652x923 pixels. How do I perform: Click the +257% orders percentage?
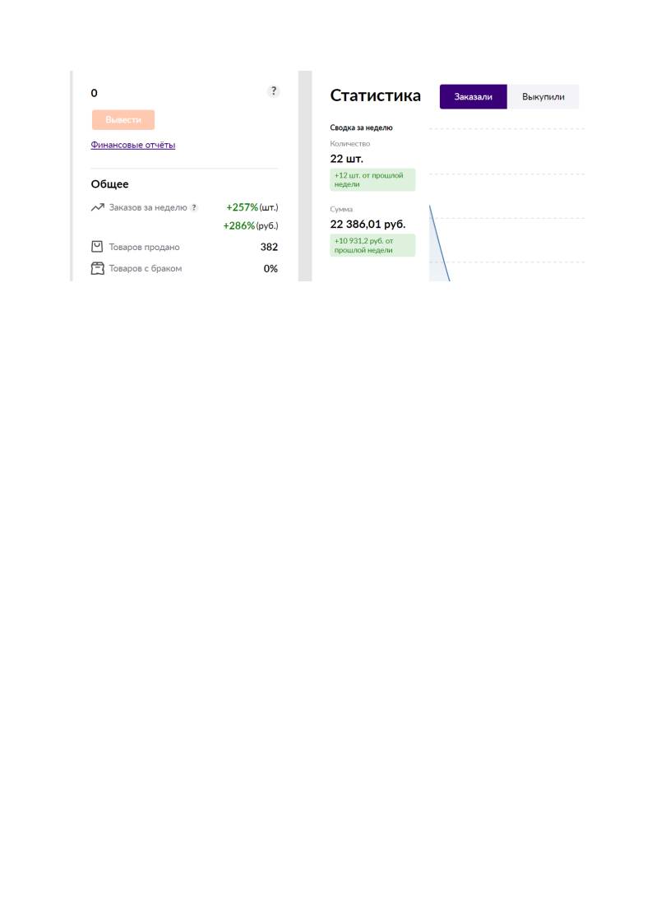(x=242, y=207)
